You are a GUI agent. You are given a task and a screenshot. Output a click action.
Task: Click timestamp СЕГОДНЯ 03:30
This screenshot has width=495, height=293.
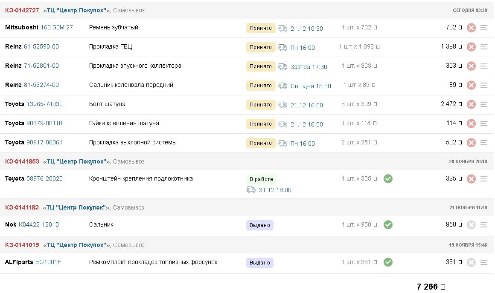(x=470, y=10)
